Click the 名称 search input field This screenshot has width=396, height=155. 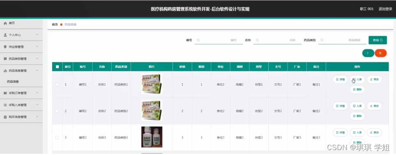[278, 40]
